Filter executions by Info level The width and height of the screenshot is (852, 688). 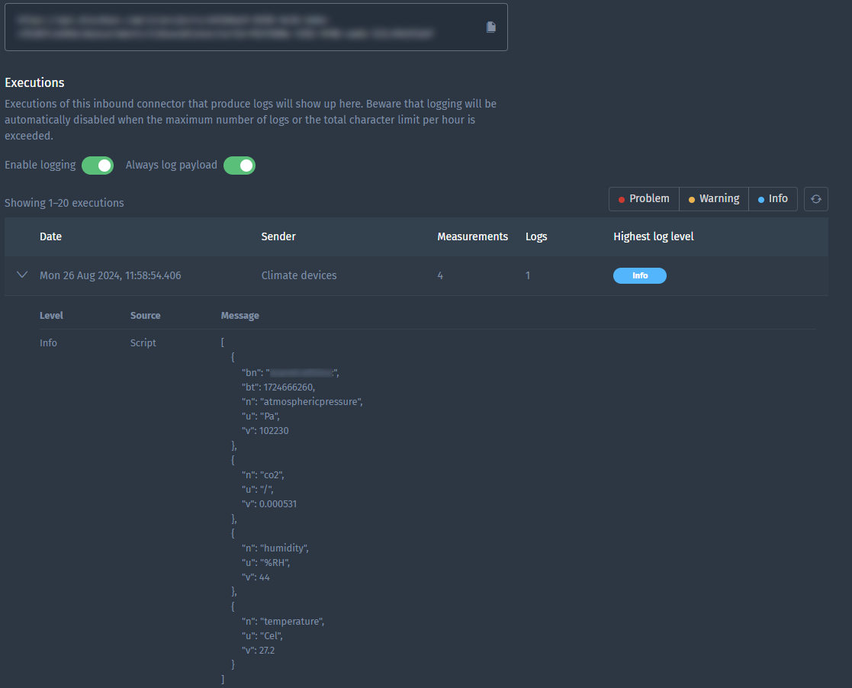pyautogui.click(x=773, y=199)
